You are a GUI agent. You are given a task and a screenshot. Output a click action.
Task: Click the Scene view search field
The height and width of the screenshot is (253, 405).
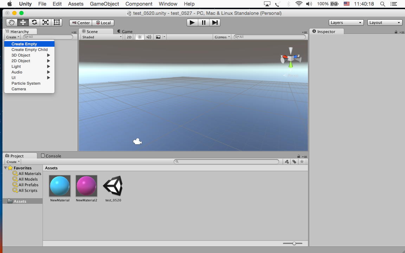point(269,37)
